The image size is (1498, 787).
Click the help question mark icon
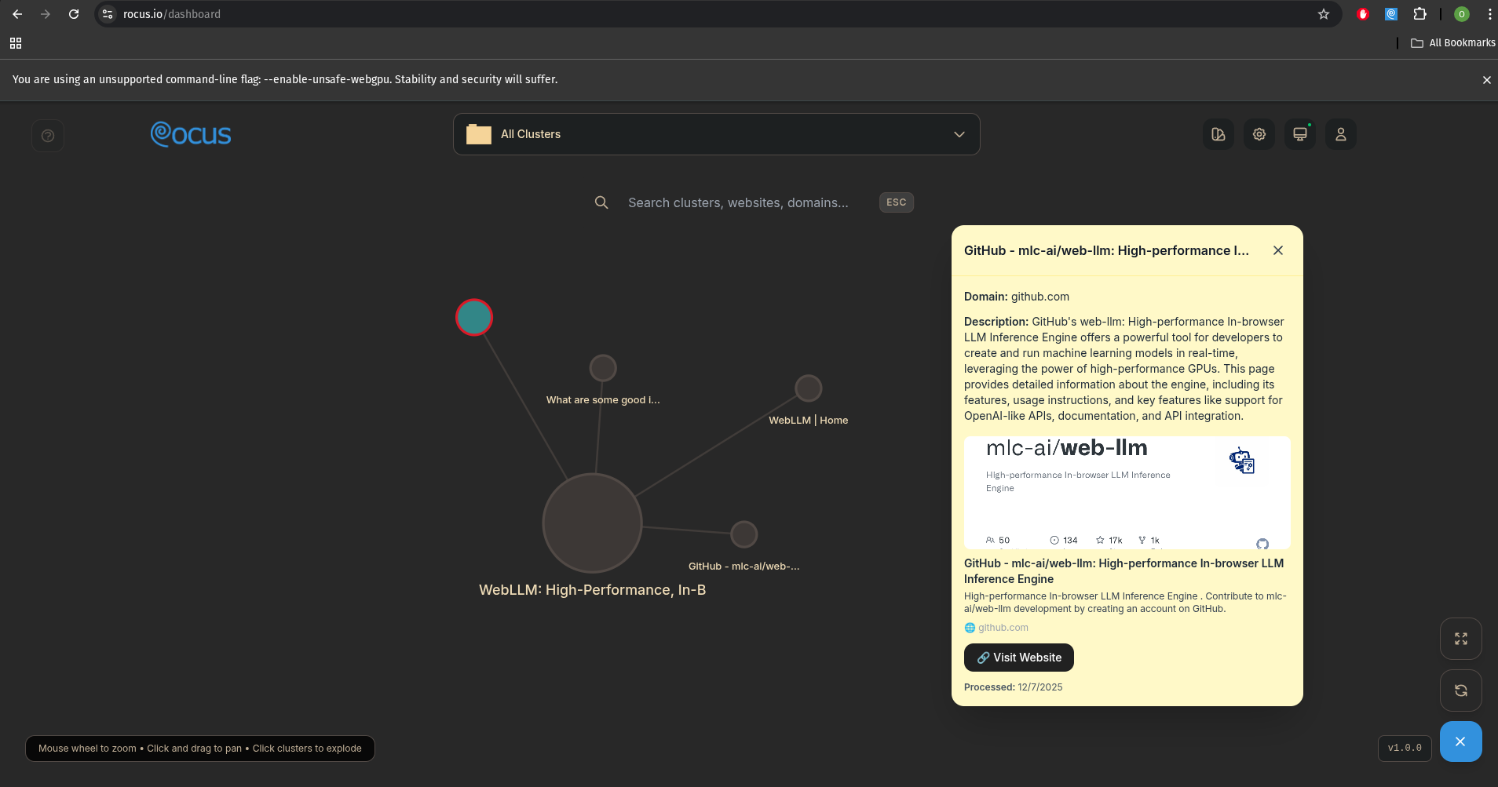coord(48,136)
